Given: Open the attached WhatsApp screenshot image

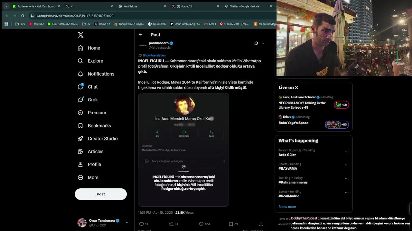Looking at the screenshot, I should (183, 150).
